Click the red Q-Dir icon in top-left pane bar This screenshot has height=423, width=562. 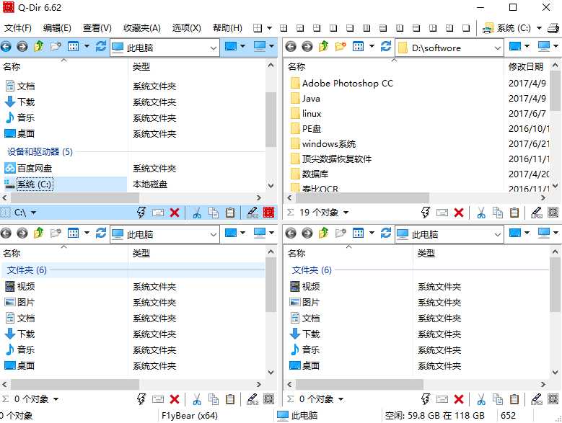click(x=268, y=213)
